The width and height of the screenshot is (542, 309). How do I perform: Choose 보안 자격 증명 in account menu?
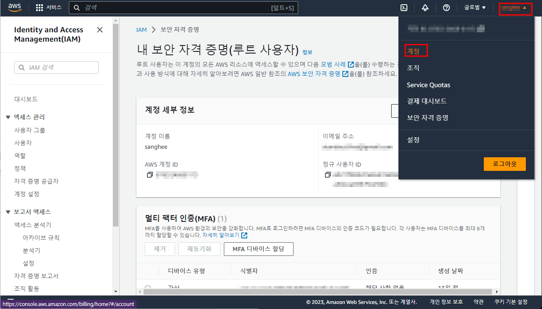(x=428, y=118)
